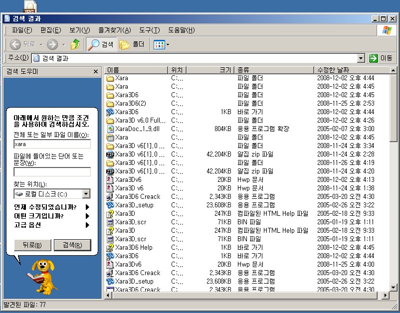
Task: Close the 검색 도우미 pane
Action: click(96, 72)
